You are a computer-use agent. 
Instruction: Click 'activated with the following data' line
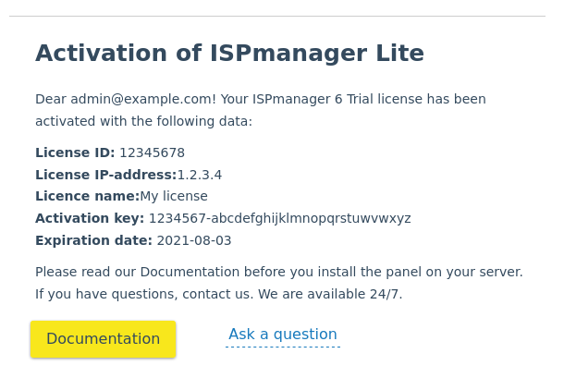(143, 121)
